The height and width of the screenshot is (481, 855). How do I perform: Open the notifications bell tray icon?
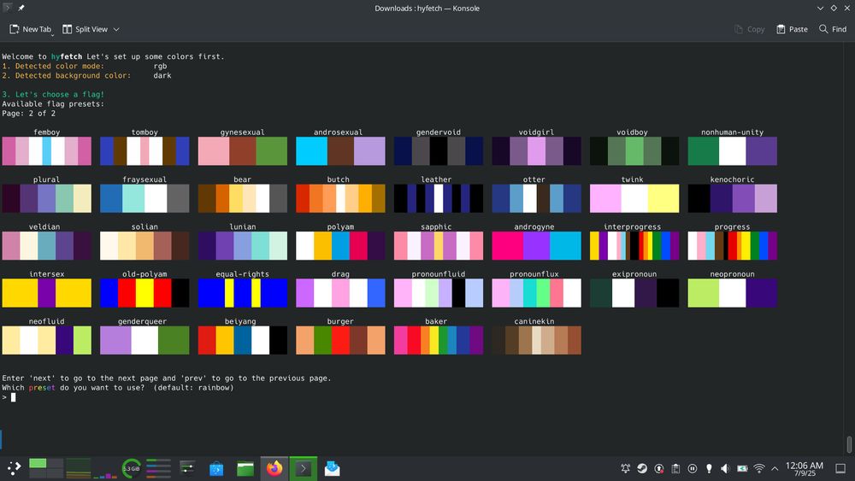[x=626, y=468]
